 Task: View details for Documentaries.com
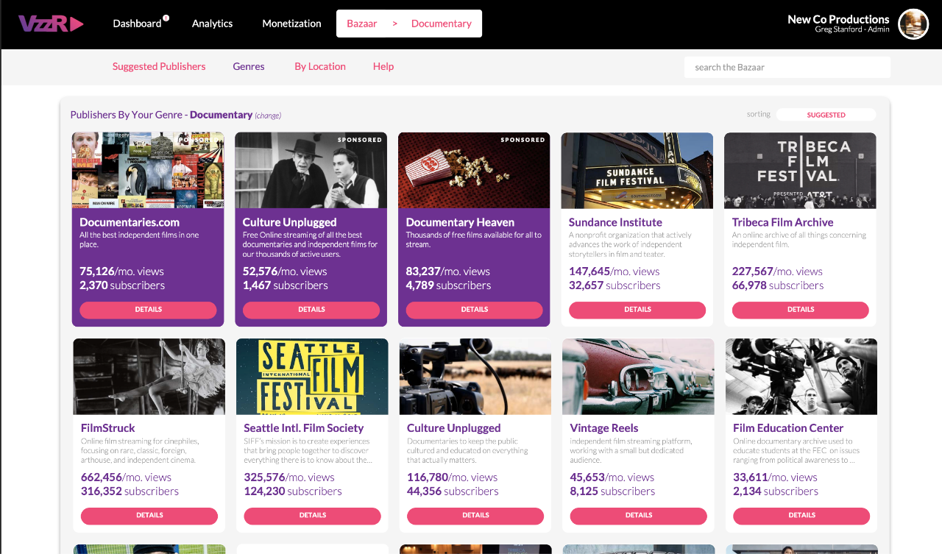click(148, 310)
